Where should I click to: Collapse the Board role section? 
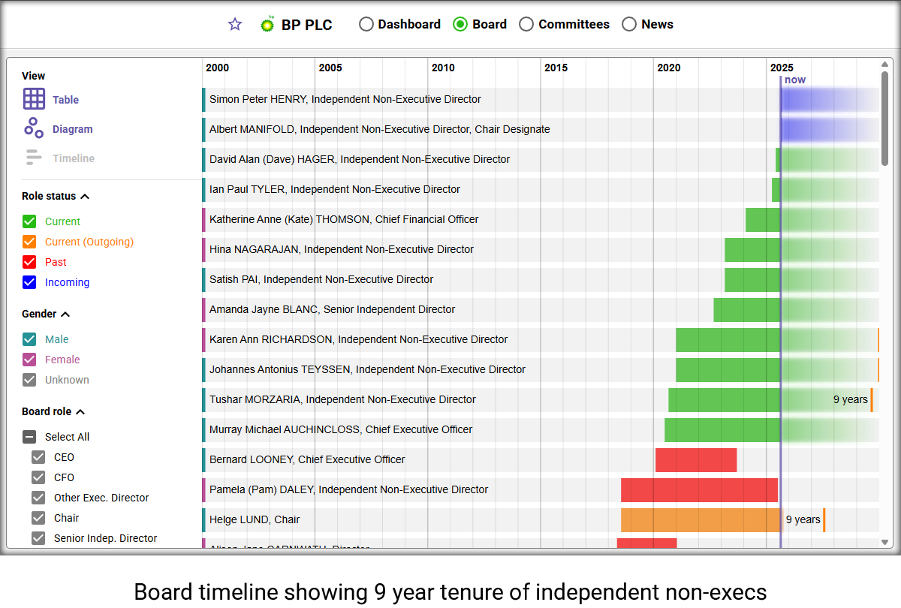[x=80, y=411]
